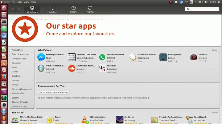Expand the All Software dropdown arrow

tap(42, 9)
